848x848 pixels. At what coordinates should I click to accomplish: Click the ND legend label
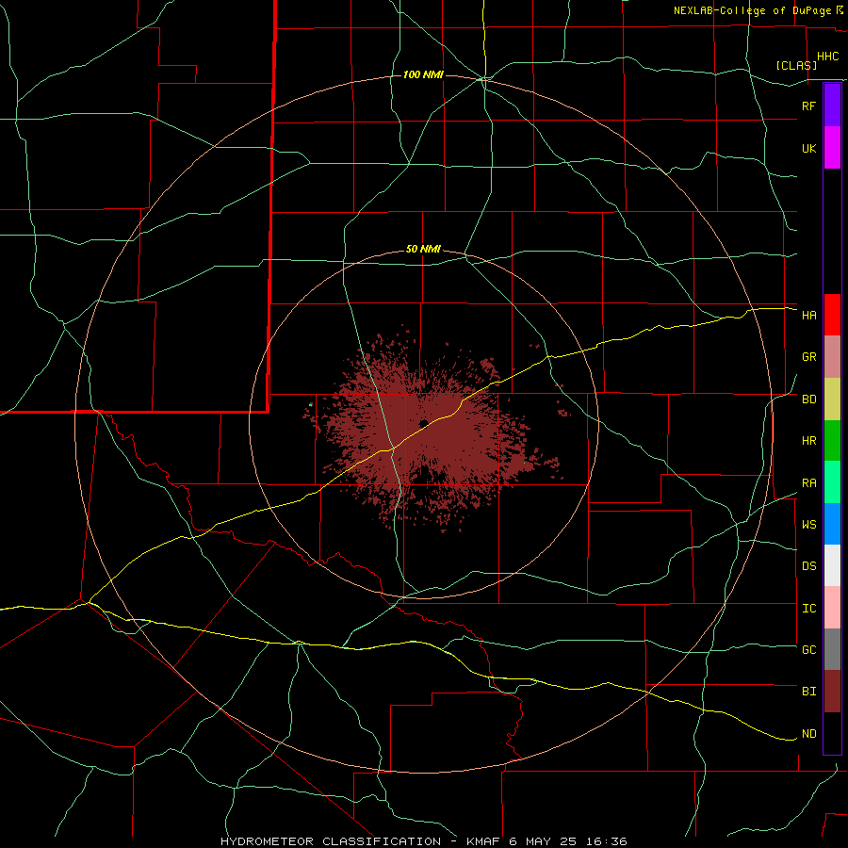point(809,734)
